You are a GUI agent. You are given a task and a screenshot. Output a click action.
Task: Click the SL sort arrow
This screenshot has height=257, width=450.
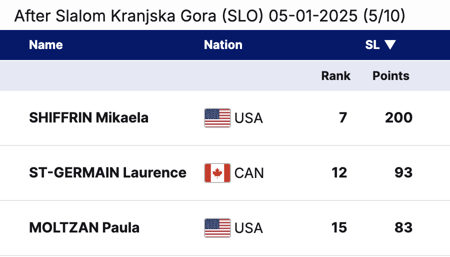pyautogui.click(x=390, y=45)
